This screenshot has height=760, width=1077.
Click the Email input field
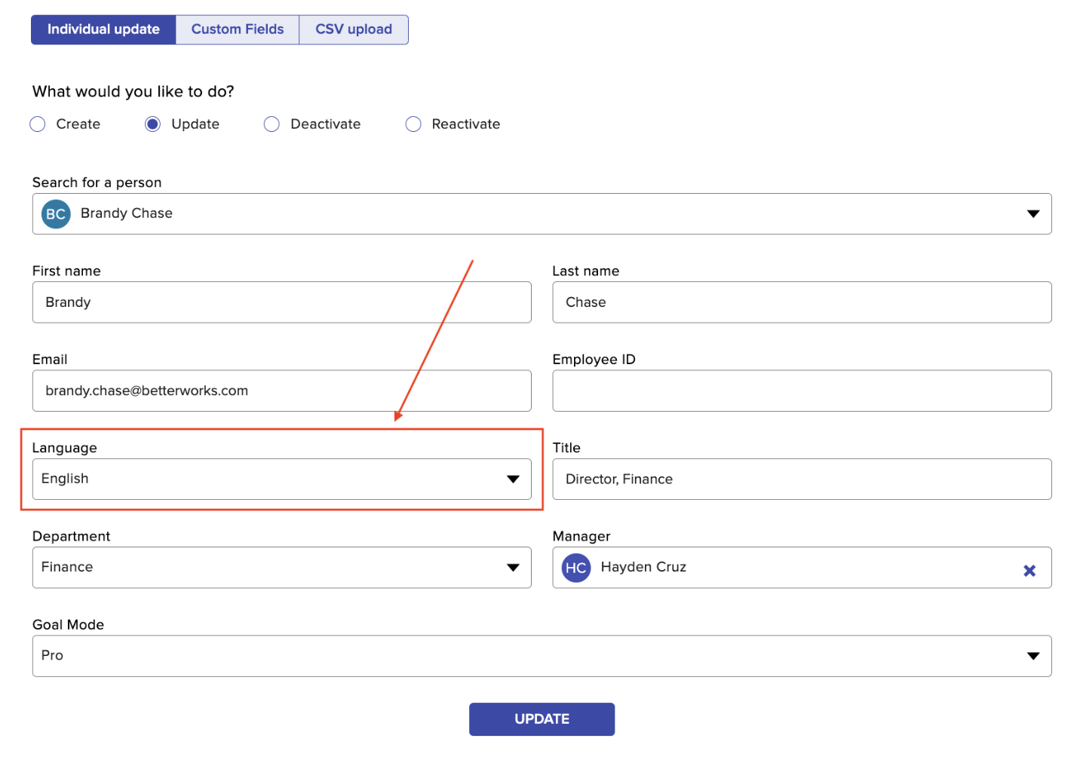282,391
